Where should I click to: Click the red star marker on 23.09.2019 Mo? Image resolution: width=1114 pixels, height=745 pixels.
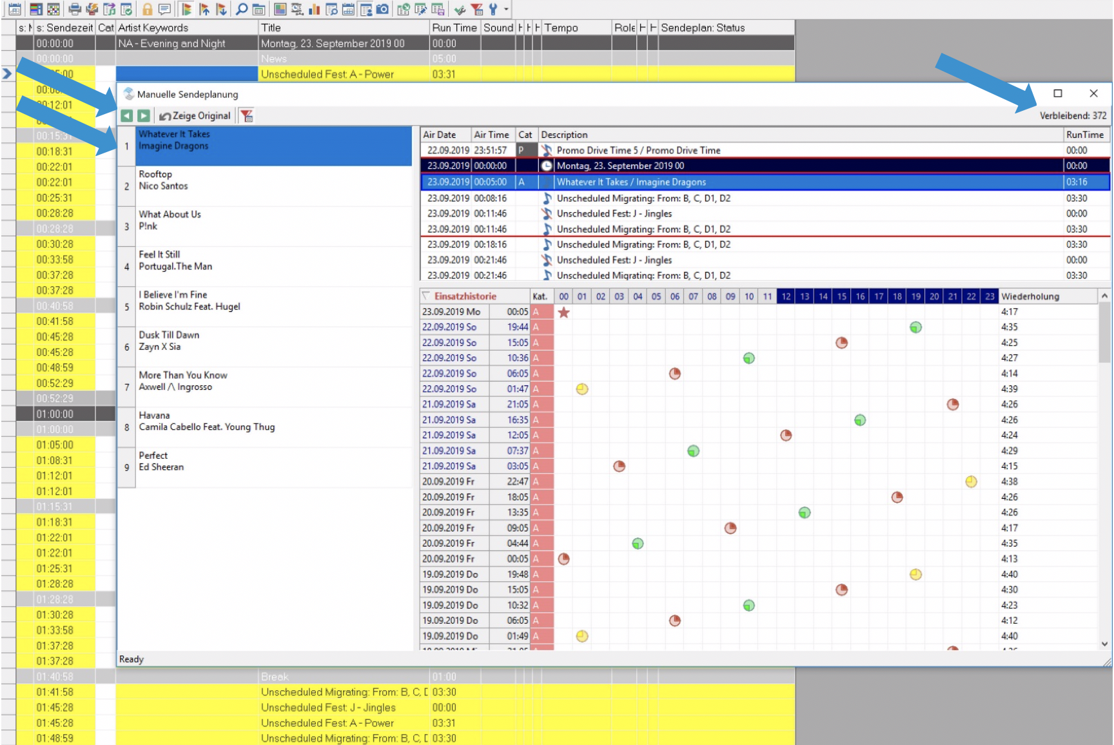tap(564, 313)
